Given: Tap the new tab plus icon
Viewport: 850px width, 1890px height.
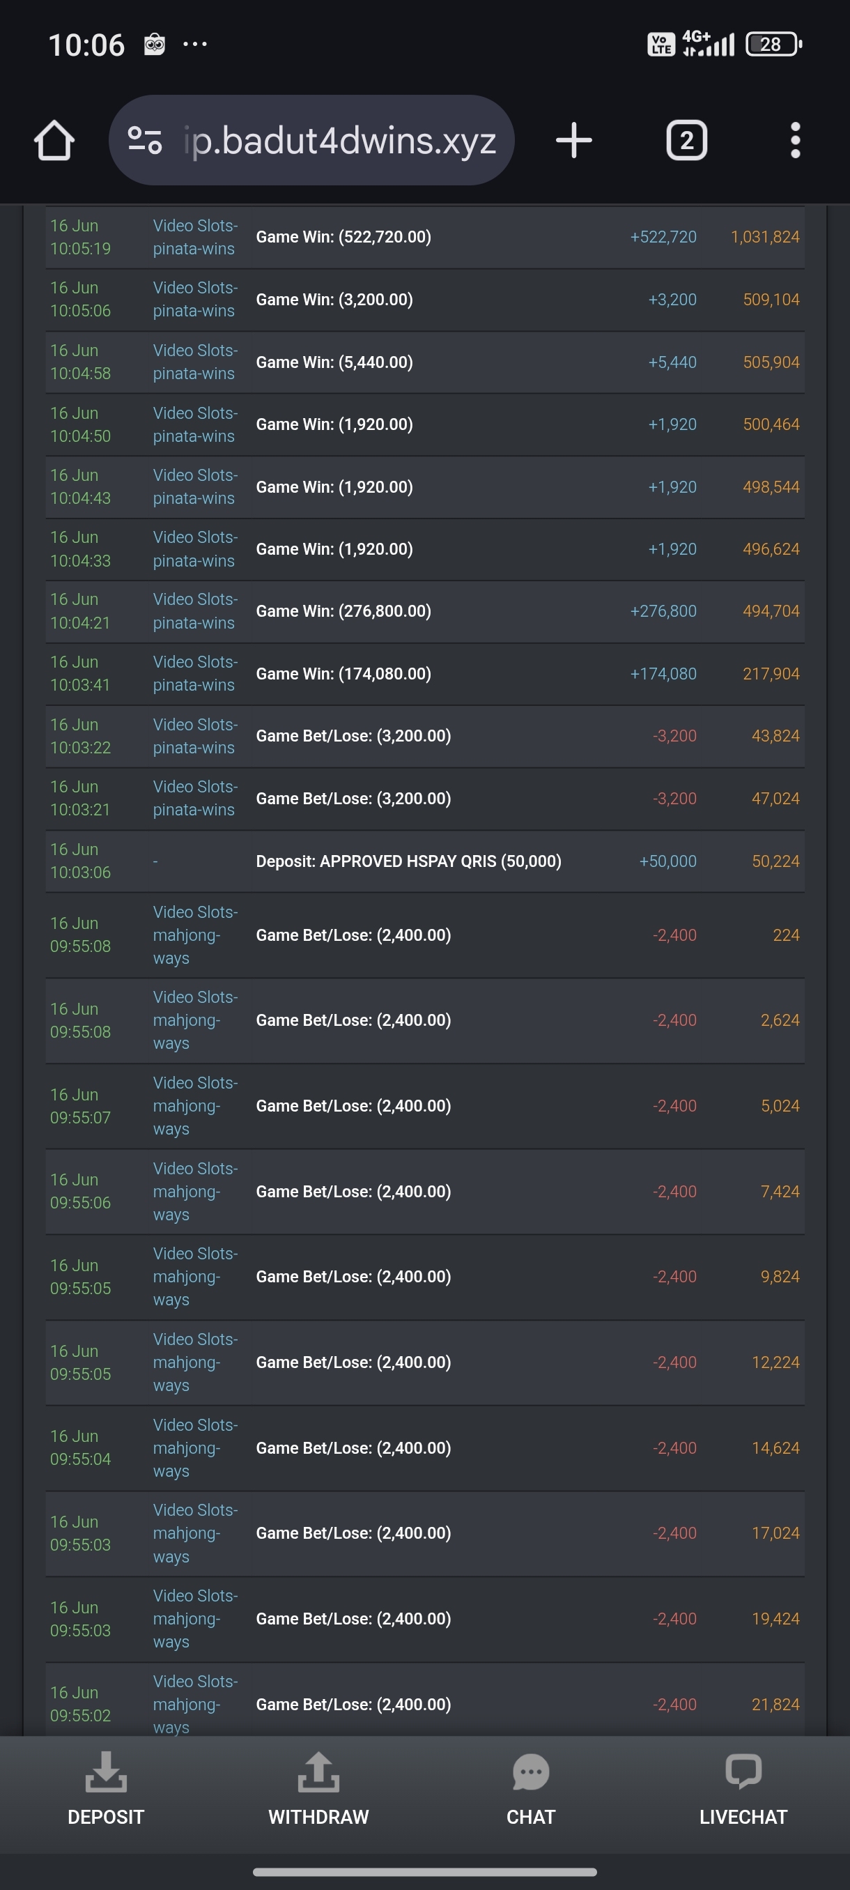Looking at the screenshot, I should point(573,140).
